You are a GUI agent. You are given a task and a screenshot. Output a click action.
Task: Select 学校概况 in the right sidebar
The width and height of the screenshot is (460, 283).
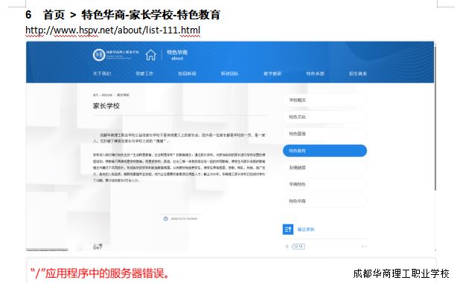tap(325, 100)
